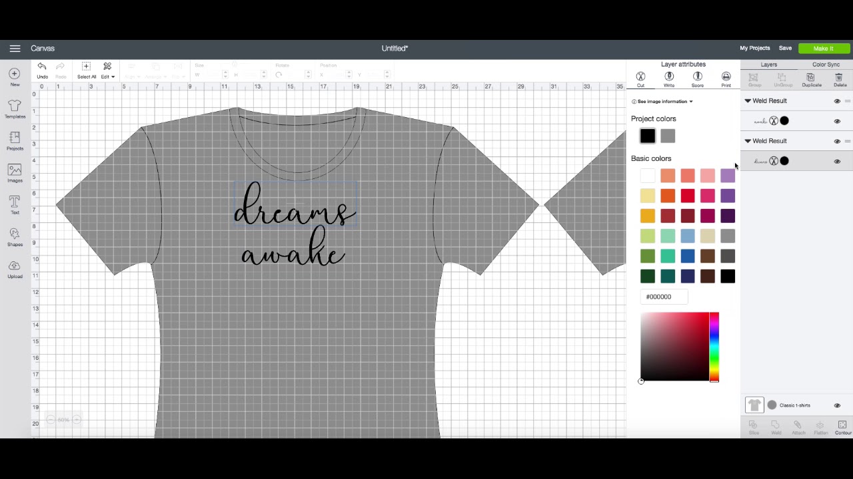Select black project color swatch
The height and width of the screenshot is (479, 853).
(648, 136)
